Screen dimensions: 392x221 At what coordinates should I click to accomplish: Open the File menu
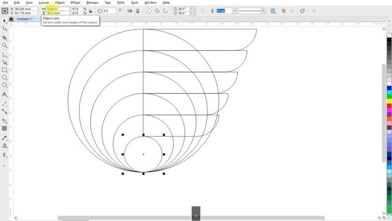[6, 2]
